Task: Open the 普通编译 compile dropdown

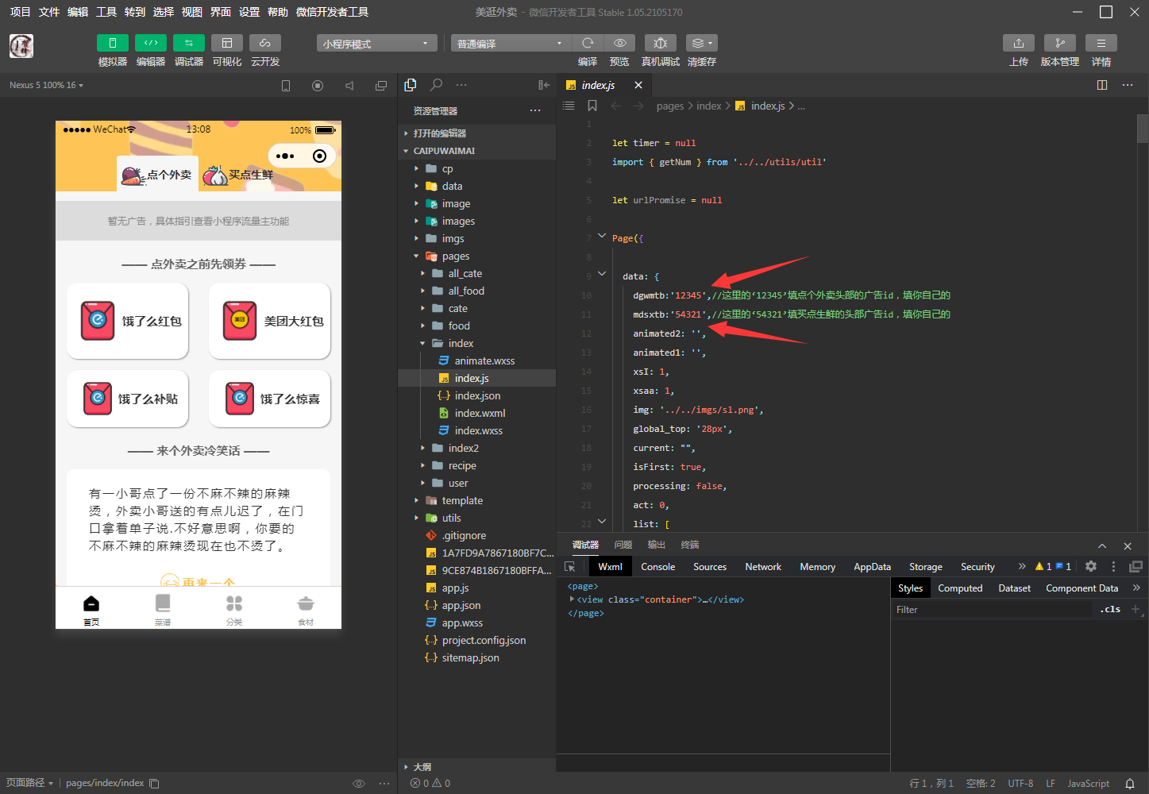Action: click(511, 43)
